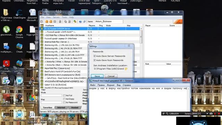Open the recorder bar dropdown arrow
This screenshot has height=125, width=222.
click(x=207, y=114)
